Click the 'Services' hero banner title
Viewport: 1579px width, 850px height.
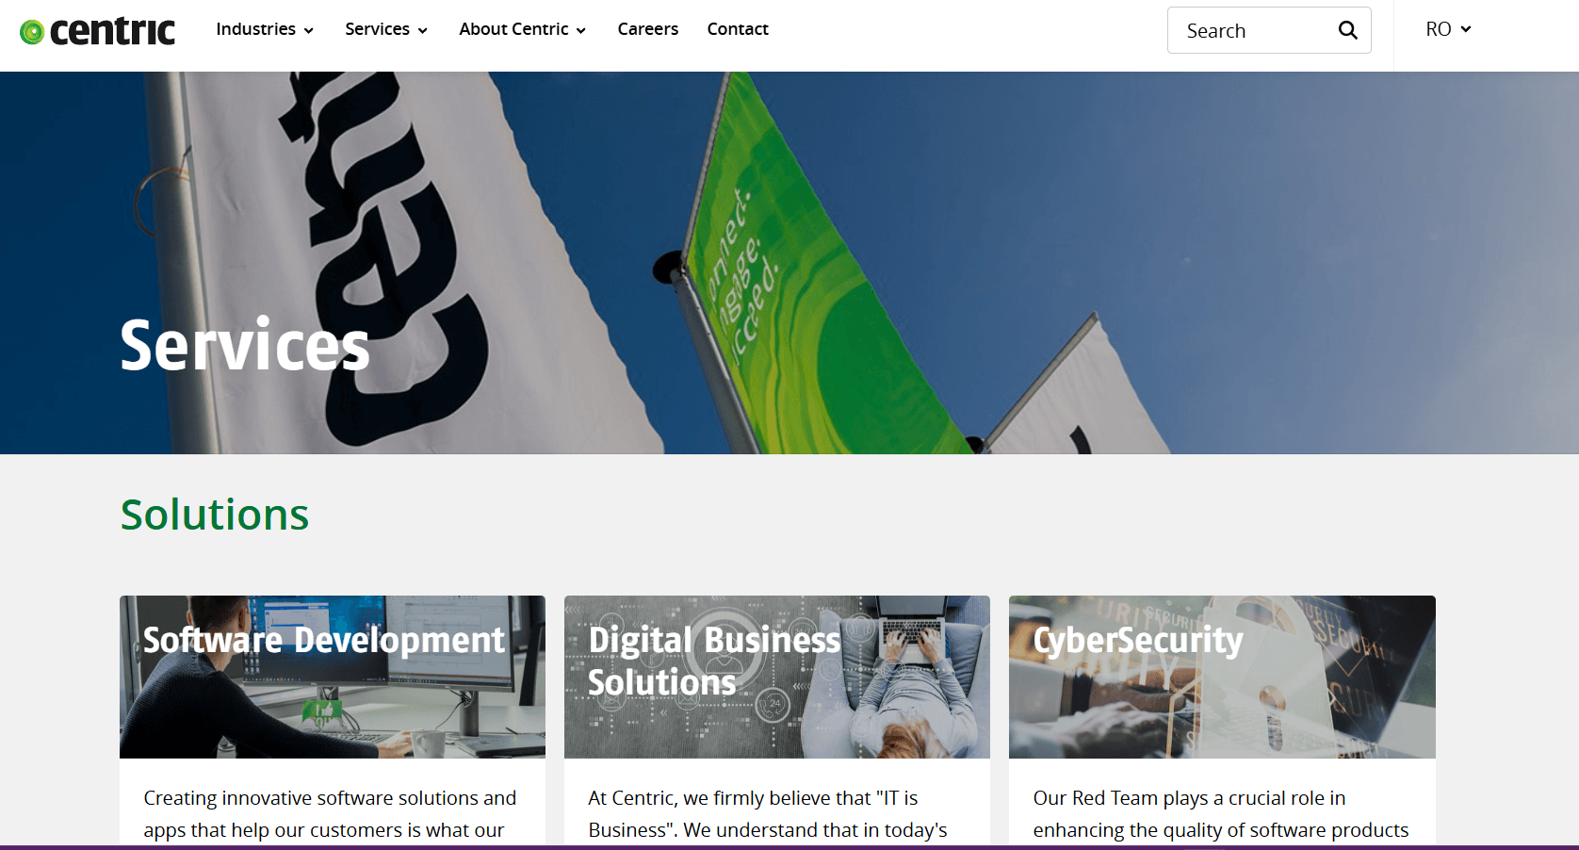(x=245, y=345)
